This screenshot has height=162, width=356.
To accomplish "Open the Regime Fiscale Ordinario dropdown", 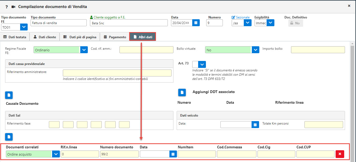I will click(x=84, y=50).
